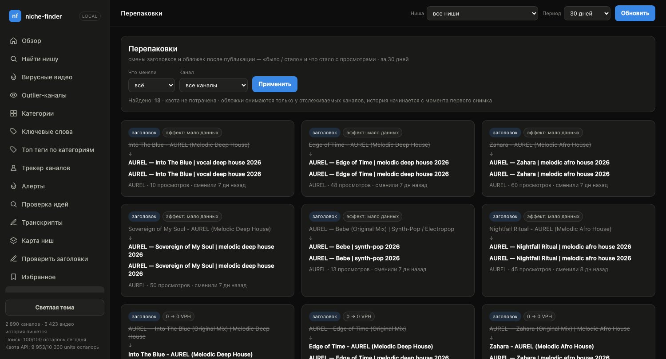This screenshot has width=666, height=359.
Task: Click the flame icon beside Алерты
Action: coord(13,186)
